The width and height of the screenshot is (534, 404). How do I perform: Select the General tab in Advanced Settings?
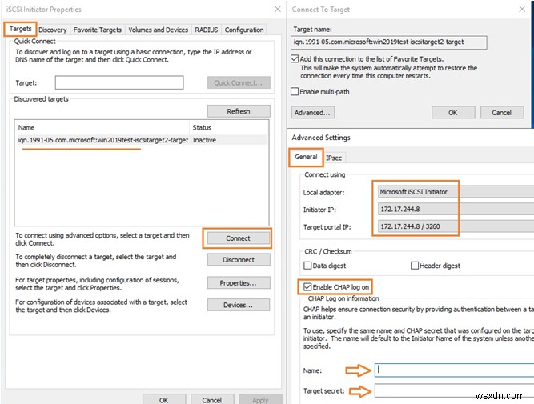click(x=306, y=157)
